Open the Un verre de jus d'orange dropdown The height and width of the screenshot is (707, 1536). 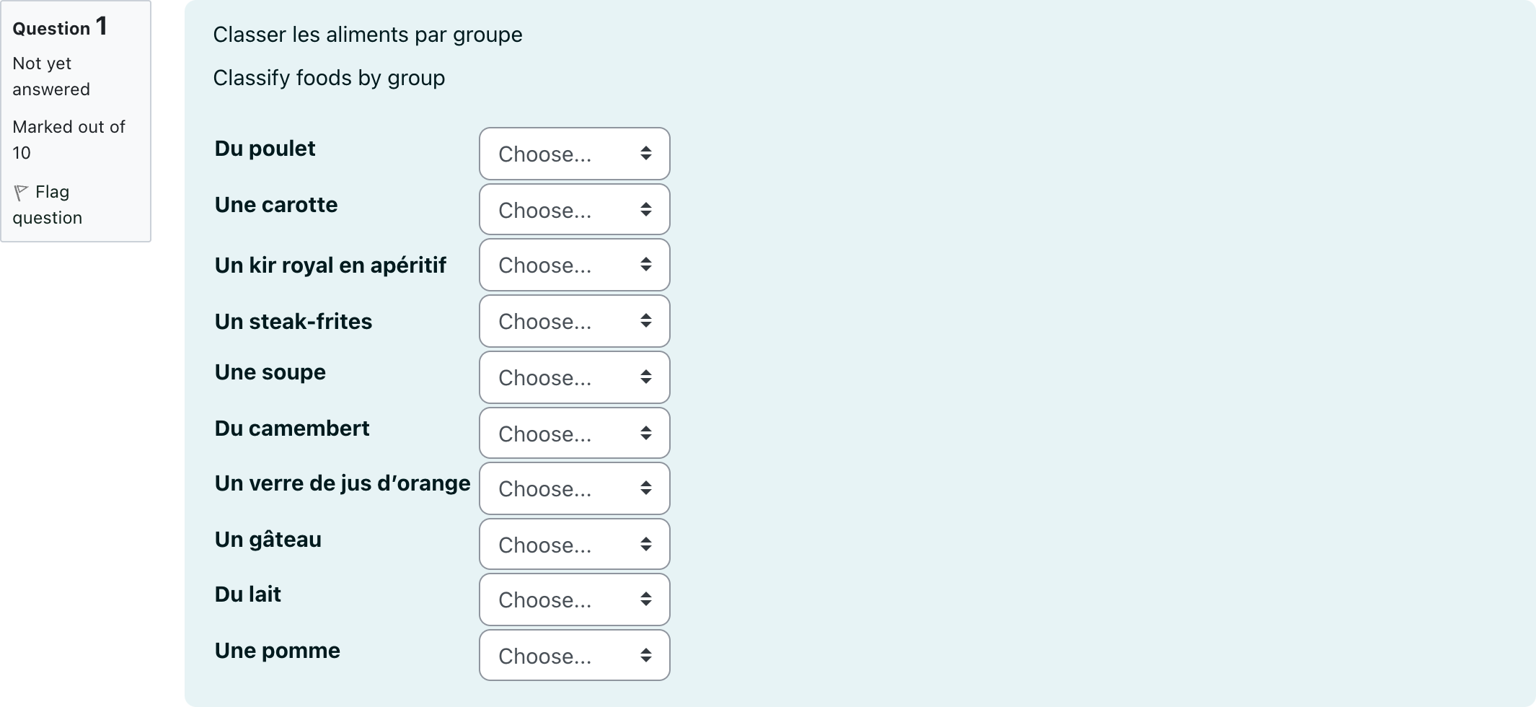575,488
